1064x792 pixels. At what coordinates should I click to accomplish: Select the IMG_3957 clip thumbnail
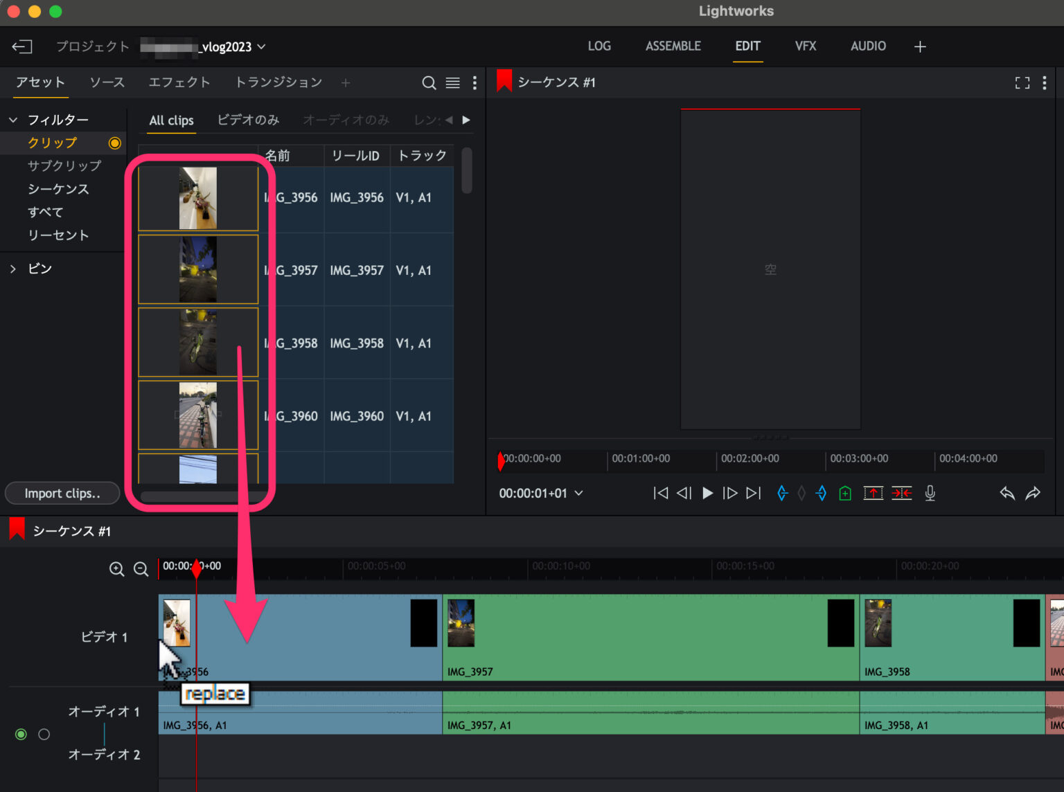pyautogui.click(x=197, y=269)
